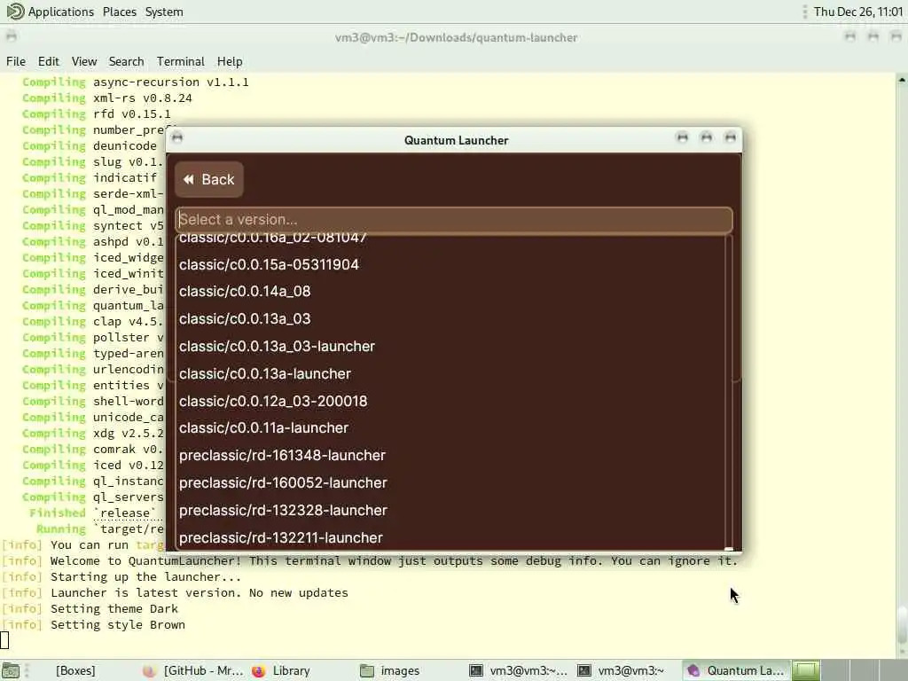
Task: Click the Quantum Launcher window menu icon
Action: 177,137
